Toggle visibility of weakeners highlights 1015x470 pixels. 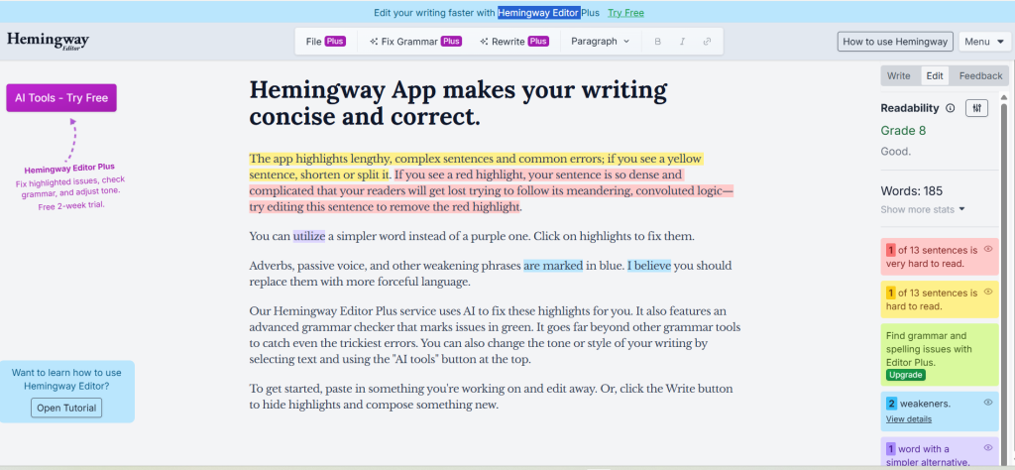pos(988,402)
